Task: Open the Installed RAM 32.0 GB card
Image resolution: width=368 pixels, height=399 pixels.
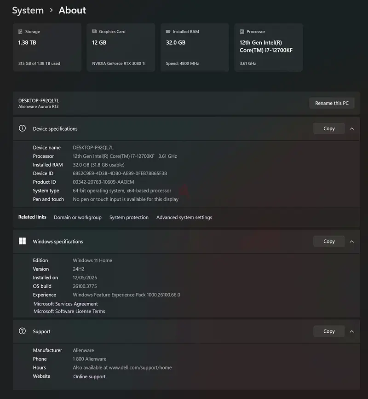Action: [195, 47]
